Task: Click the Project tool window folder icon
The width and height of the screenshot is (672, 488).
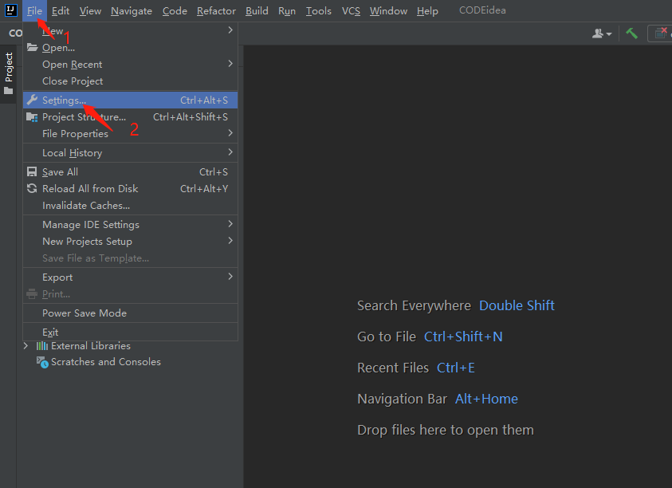Action: pyautogui.click(x=9, y=90)
